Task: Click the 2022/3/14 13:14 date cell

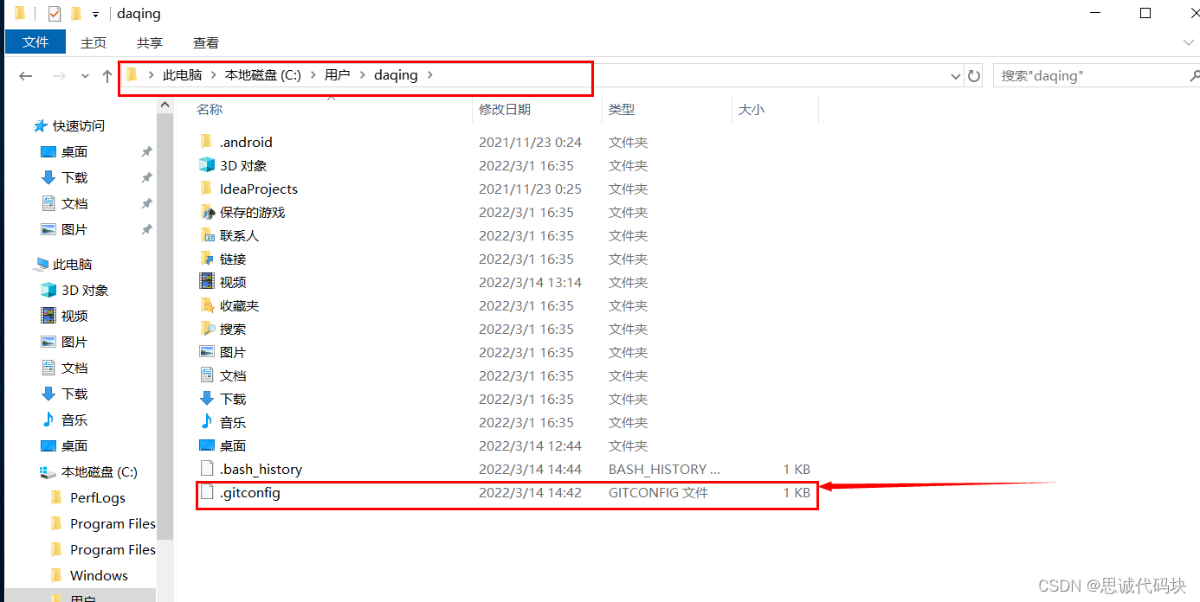Action: 530,283
